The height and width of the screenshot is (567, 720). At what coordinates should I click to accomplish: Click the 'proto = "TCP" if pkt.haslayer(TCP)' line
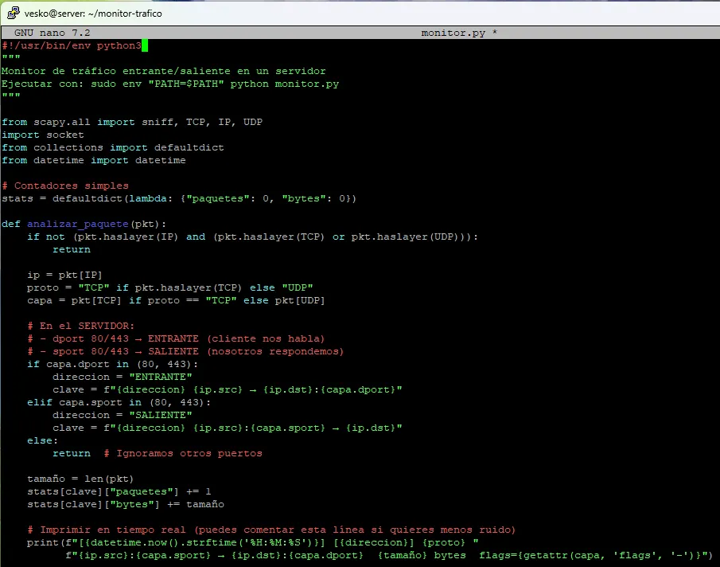(x=170, y=288)
